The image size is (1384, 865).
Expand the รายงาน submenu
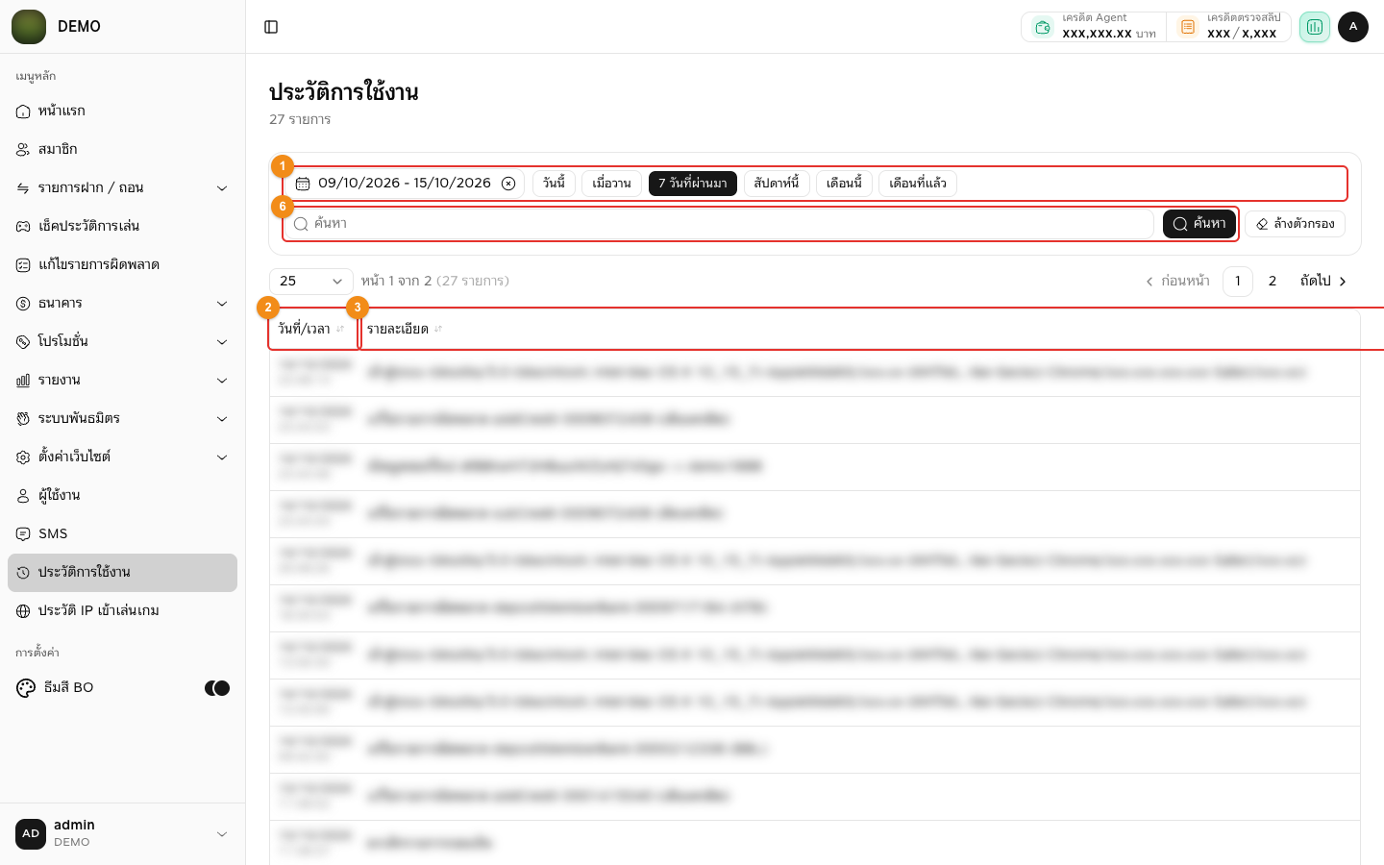coord(122,381)
